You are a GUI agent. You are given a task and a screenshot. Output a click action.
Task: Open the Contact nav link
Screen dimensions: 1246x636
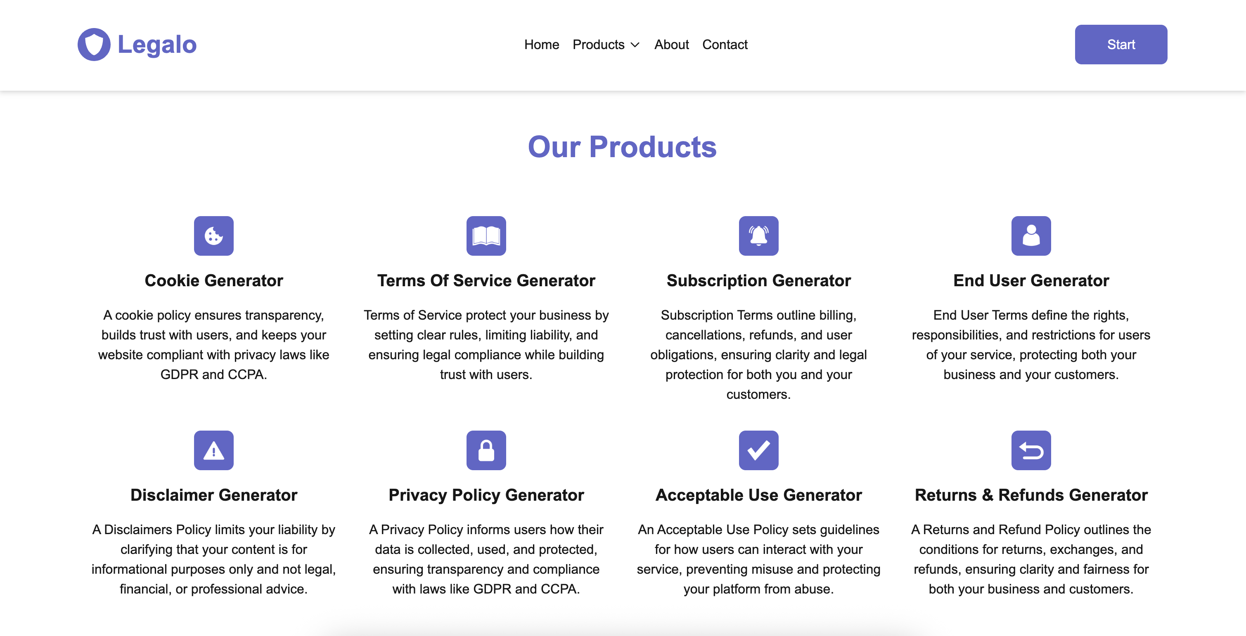coord(725,45)
